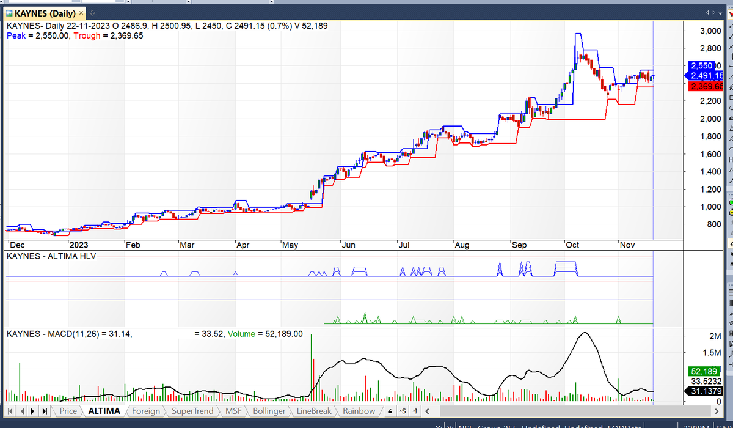
Task: Click the 'Volume = 52,189.00' text
Action: tap(265, 334)
